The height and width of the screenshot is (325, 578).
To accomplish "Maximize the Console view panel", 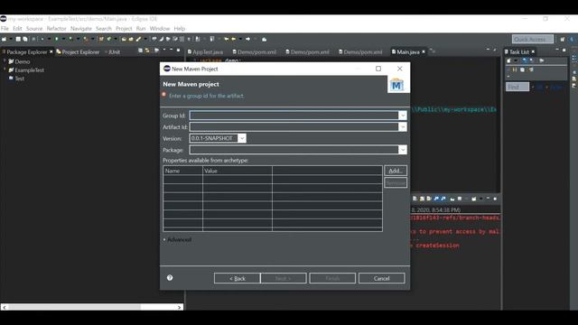I will [x=495, y=199].
